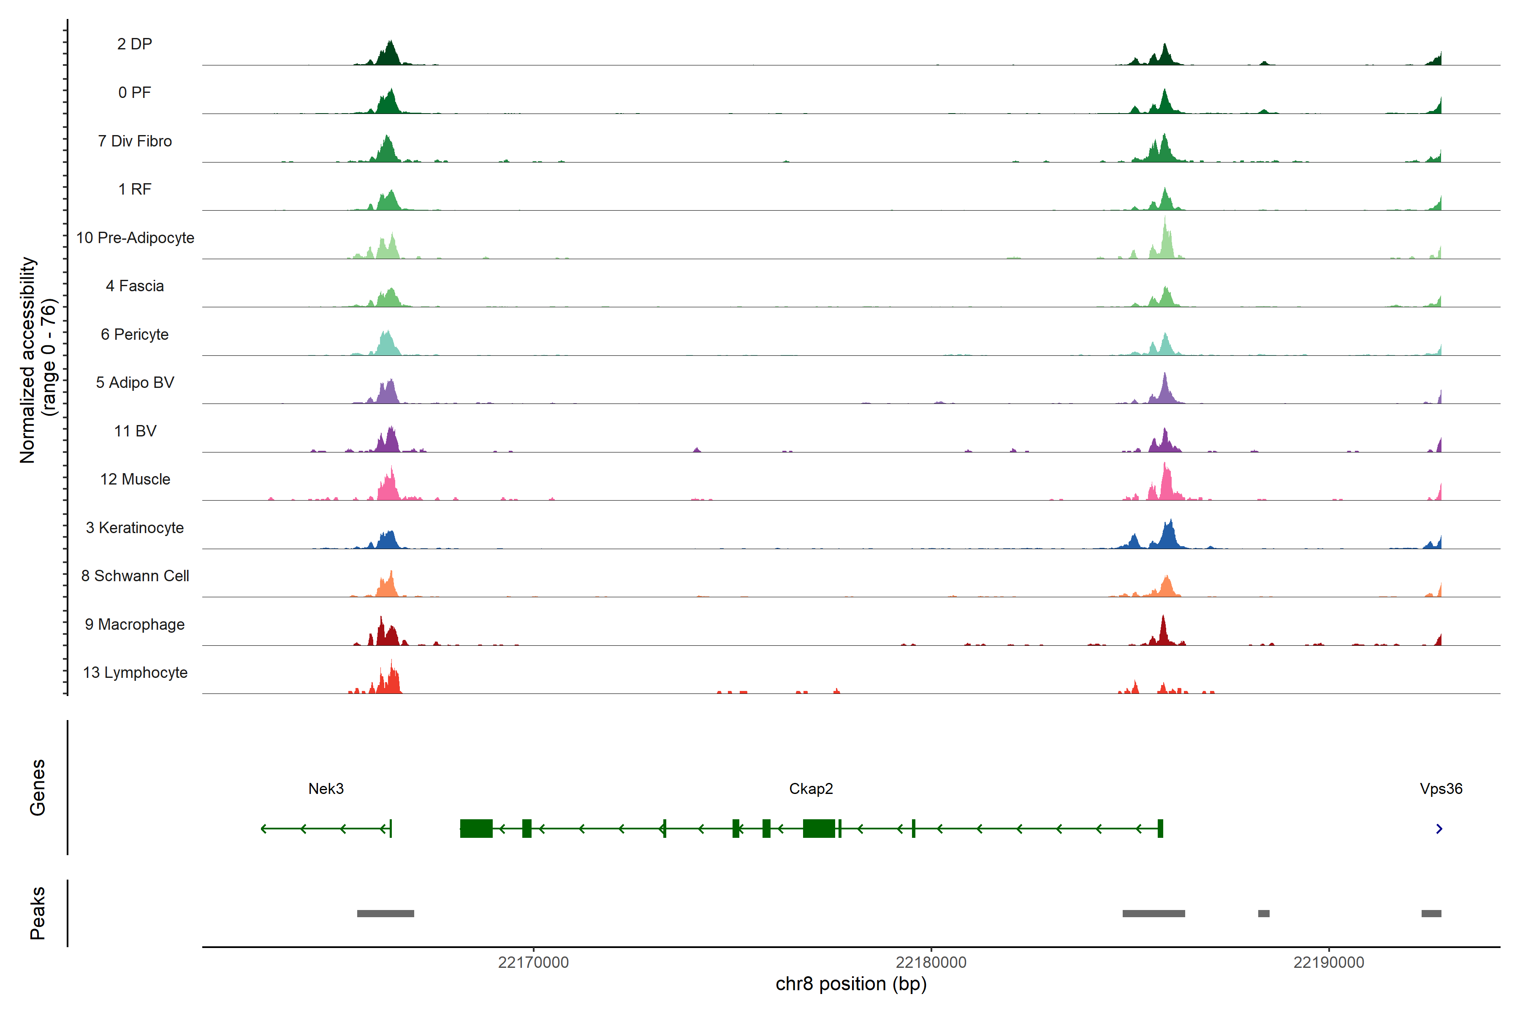
Task: Click the Ckap2 gene label
Action: pos(810,789)
